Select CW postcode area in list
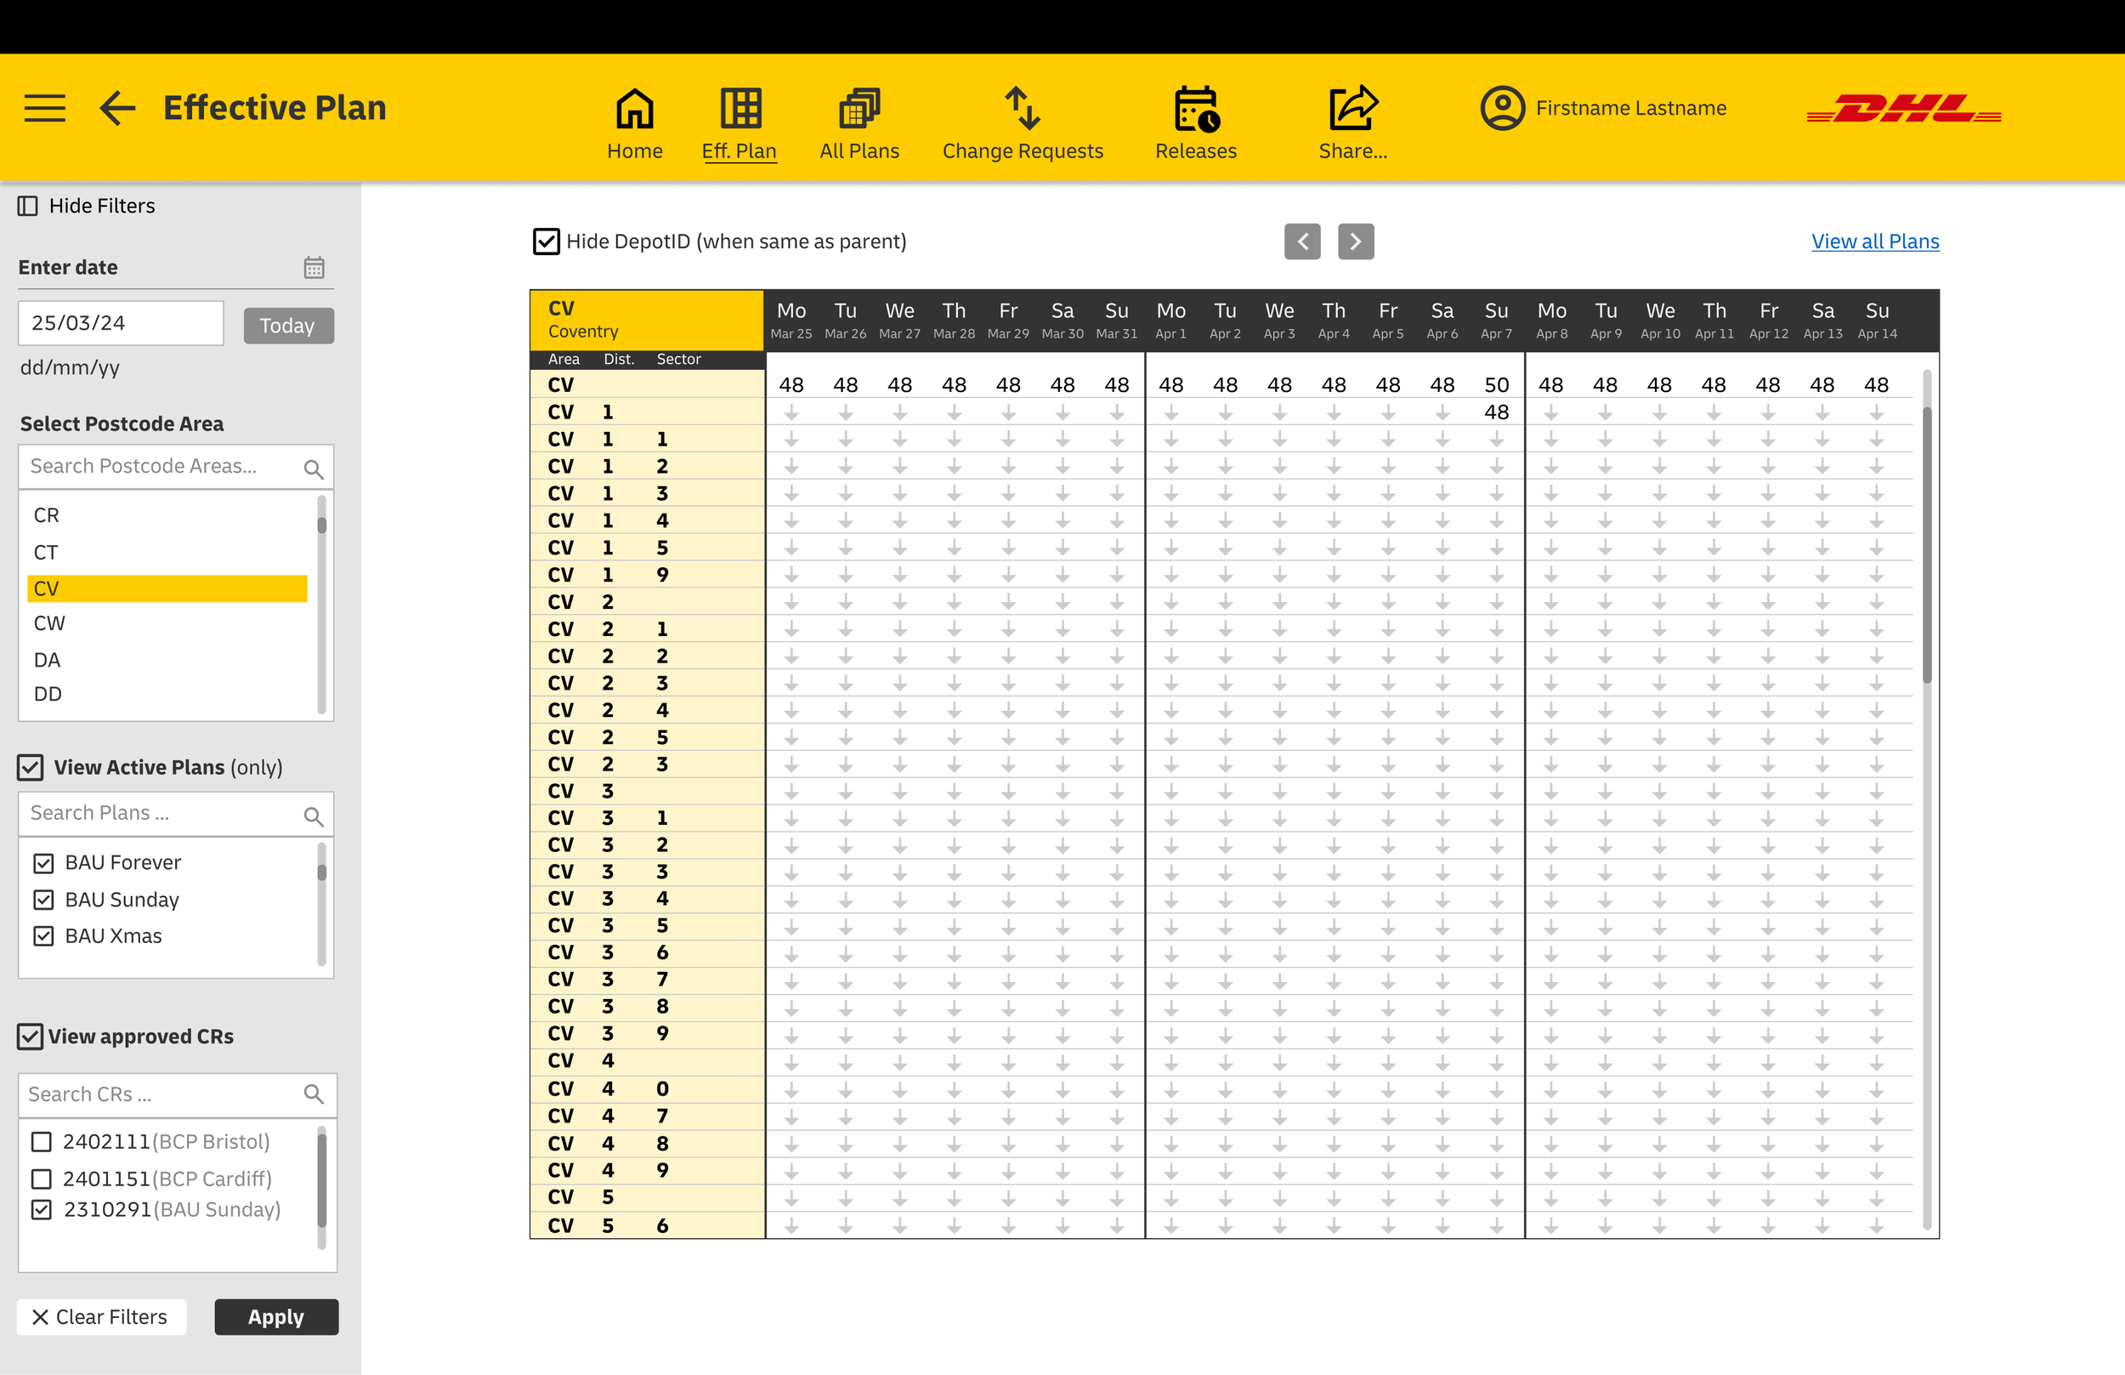This screenshot has width=2125, height=1375. tap(50, 623)
